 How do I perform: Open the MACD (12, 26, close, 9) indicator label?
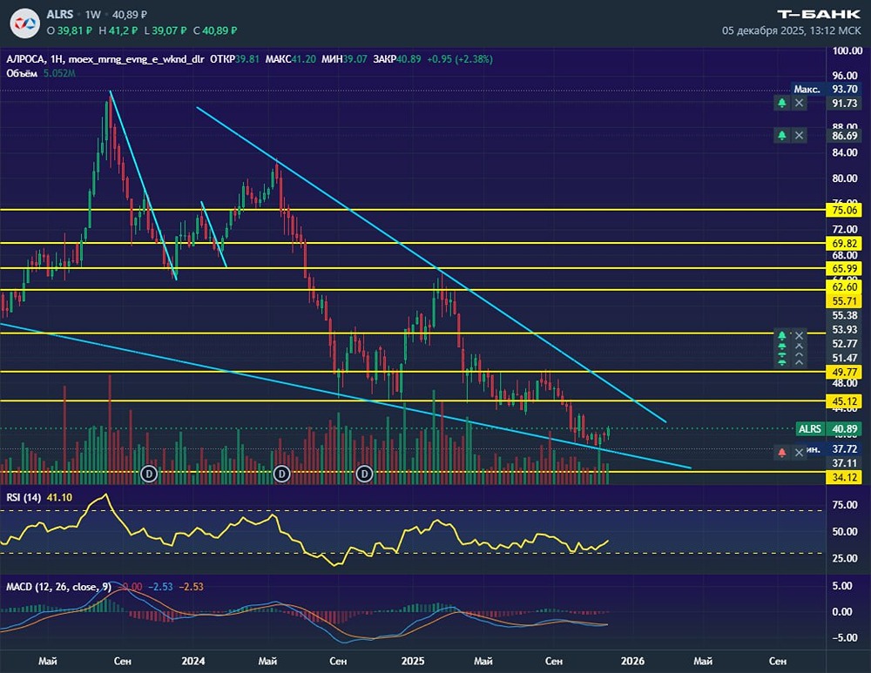pyautogui.click(x=57, y=587)
